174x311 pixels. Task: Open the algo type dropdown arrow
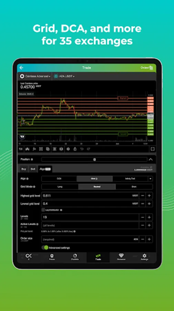point(150,179)
